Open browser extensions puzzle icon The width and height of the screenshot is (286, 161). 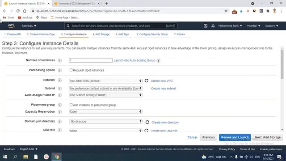(x=268, y=11)
